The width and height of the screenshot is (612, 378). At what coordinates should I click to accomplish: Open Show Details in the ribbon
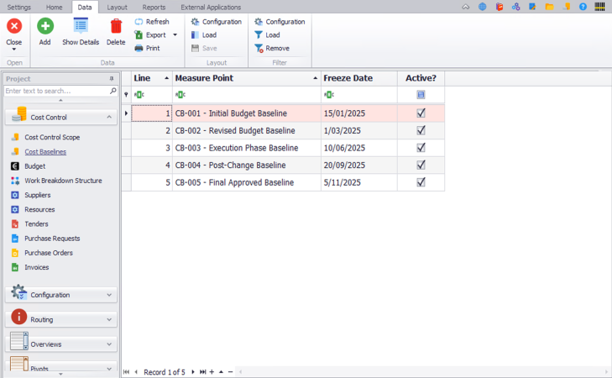(x=81, y=27)
